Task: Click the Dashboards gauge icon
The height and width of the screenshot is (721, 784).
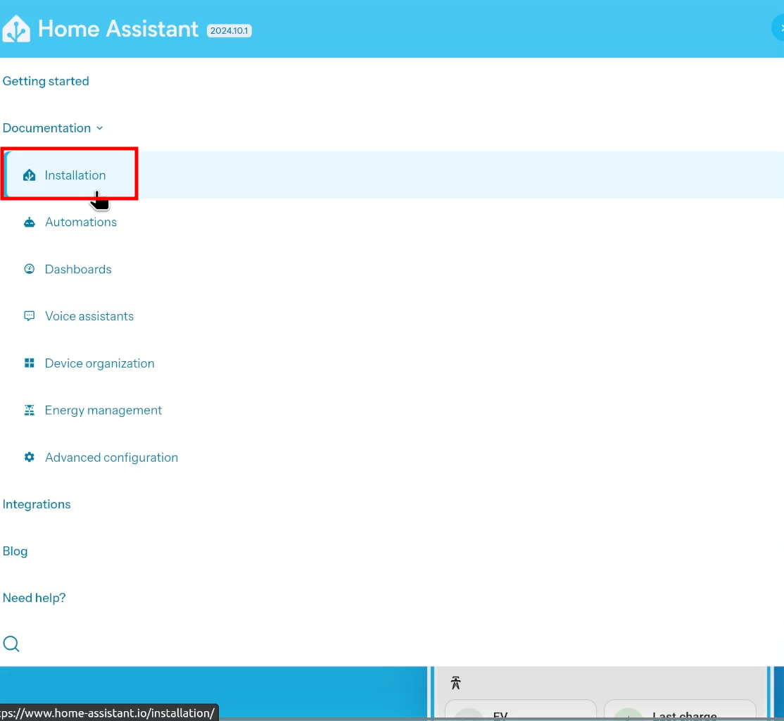Action: pyautogui.click(x=30, y=269)
